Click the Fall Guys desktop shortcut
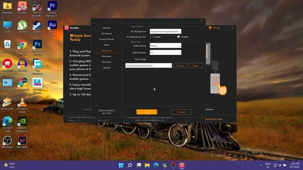 [x=37, y=86]
